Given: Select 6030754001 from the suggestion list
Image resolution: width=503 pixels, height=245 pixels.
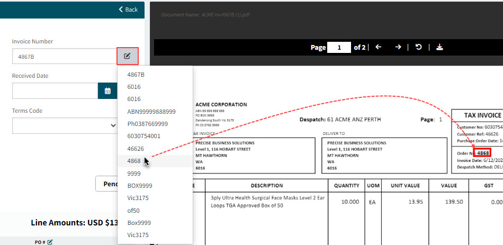Looking at the screenshot, I should pos(143,136).
